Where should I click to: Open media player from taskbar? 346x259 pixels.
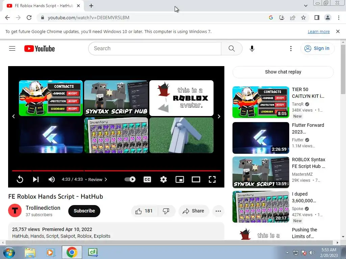pos(50,252)
